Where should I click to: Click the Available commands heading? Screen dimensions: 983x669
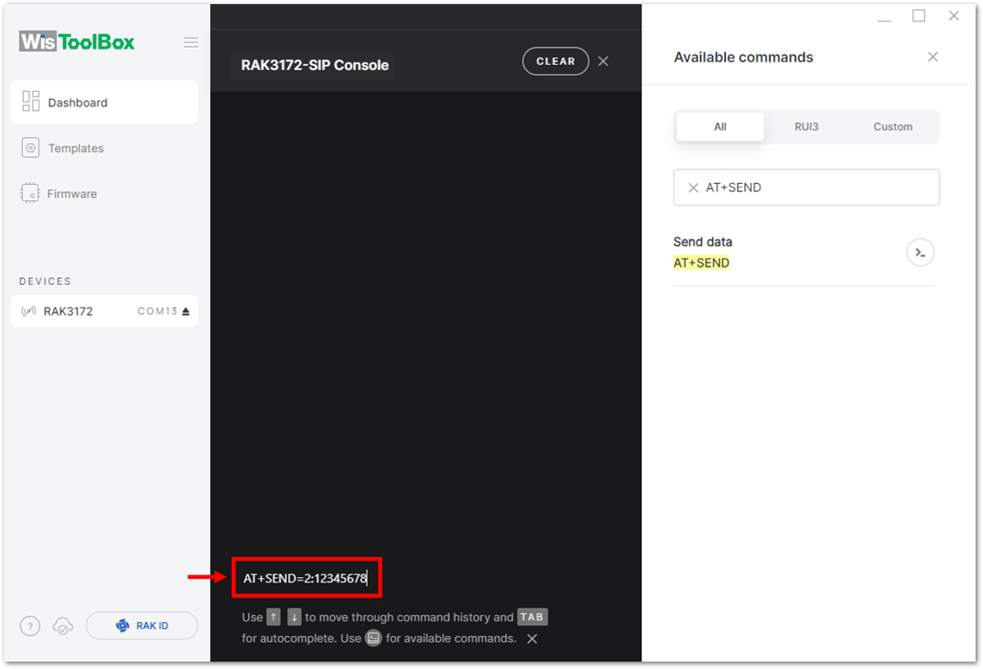(743, 57)
